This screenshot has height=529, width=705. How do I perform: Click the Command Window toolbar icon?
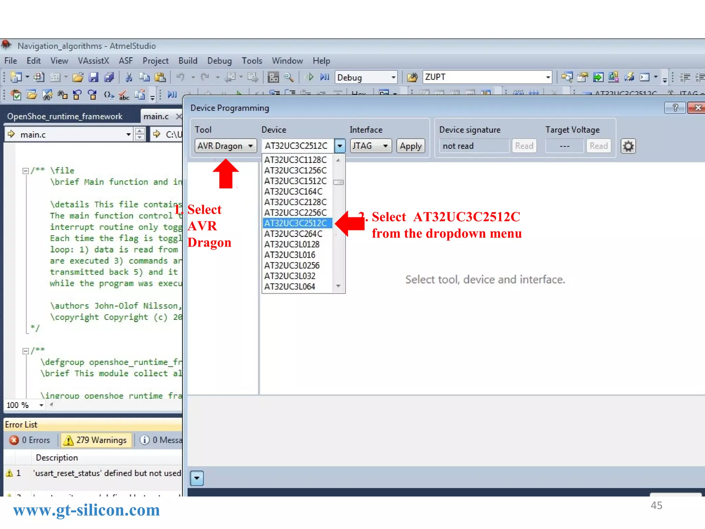pyautogui.click(x=645, y=77)
